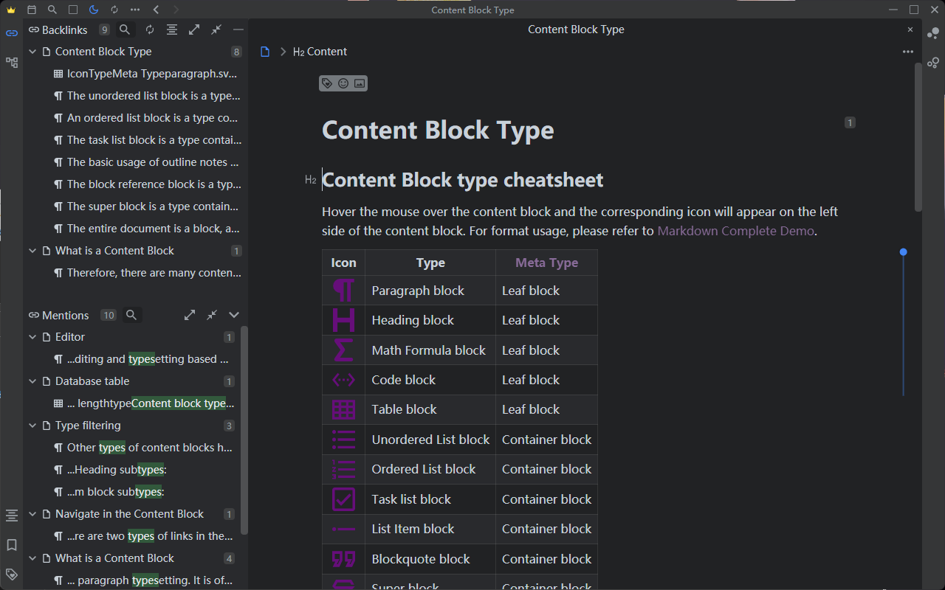945x590 pixels.
Task: Click the global search magnifier in top toolbar
Action: click(52, 10)
